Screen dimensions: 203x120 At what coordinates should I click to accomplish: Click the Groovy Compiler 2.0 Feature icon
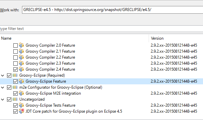point(21,45)
